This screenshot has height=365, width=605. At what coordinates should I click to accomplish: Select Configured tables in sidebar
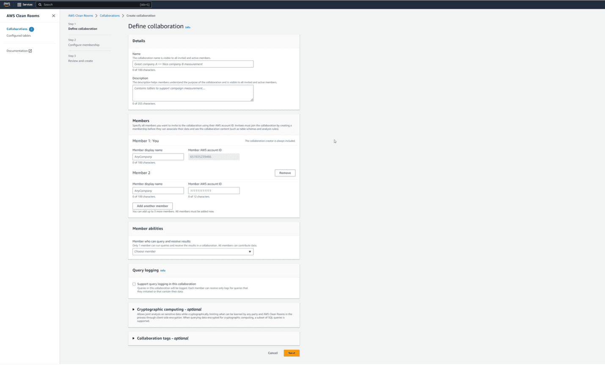click(19, 35)
